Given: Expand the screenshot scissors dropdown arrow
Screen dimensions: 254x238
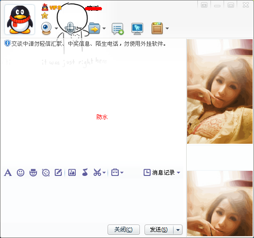Looking at the screenshot, I should pos(104,173).
